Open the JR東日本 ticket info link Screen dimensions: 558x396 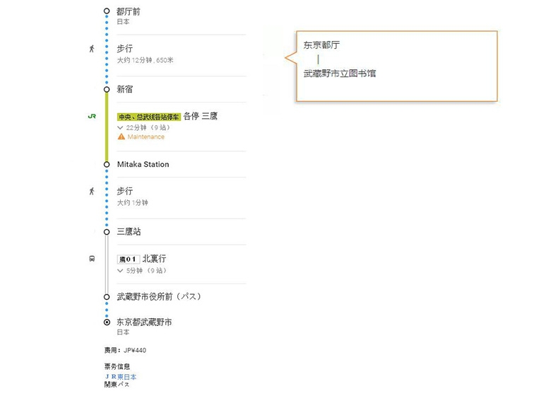[121, 376]
